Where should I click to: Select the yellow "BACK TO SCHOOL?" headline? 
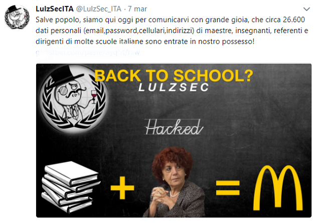[174, 76]
